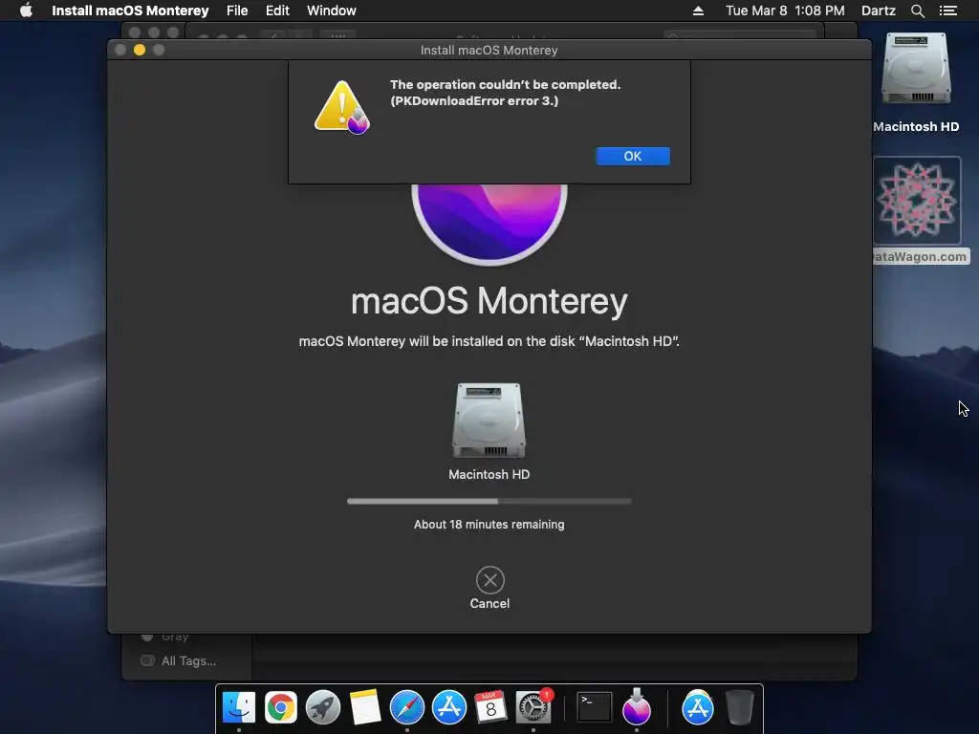Open the Edit menu
The width and height of the screenshot is (979, 734).
point(277,11)
